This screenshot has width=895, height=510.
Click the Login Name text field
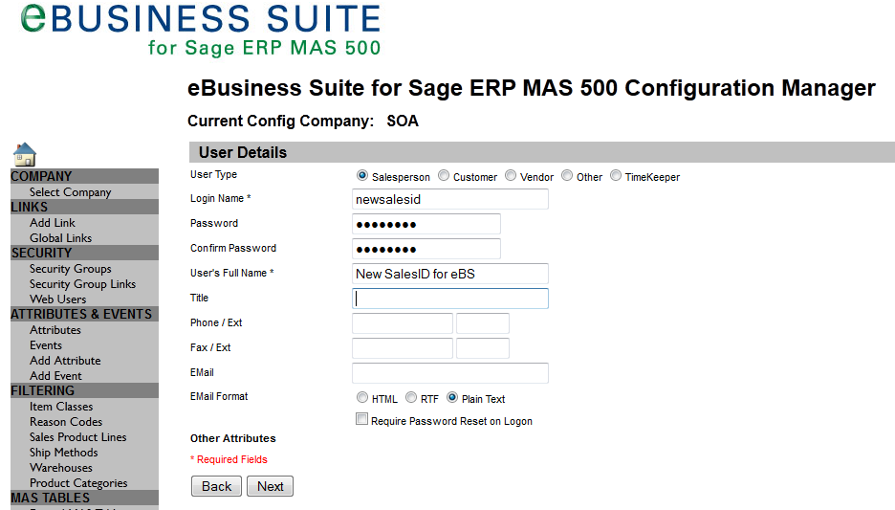[x=449, y=199]
